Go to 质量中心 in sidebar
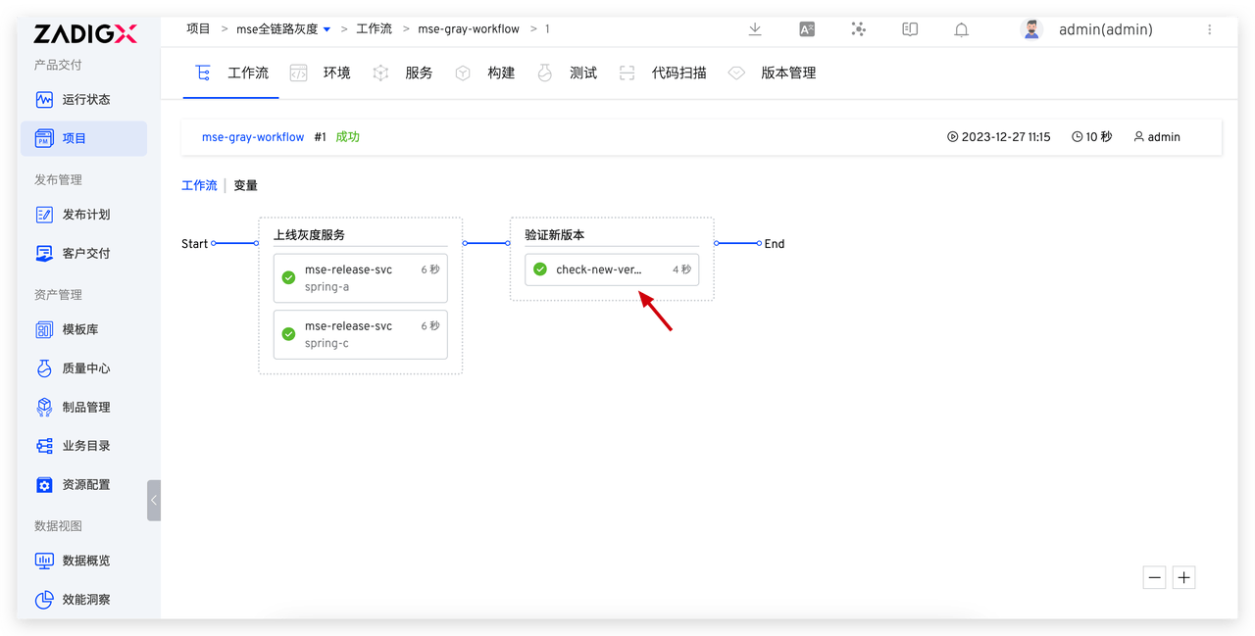 (85, 368)
